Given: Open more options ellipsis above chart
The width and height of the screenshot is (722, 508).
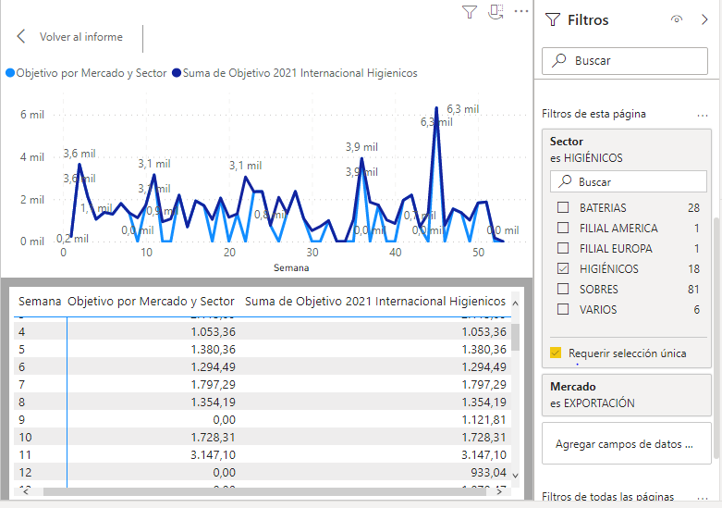Looking at the screenshot, I should [521, 11].
